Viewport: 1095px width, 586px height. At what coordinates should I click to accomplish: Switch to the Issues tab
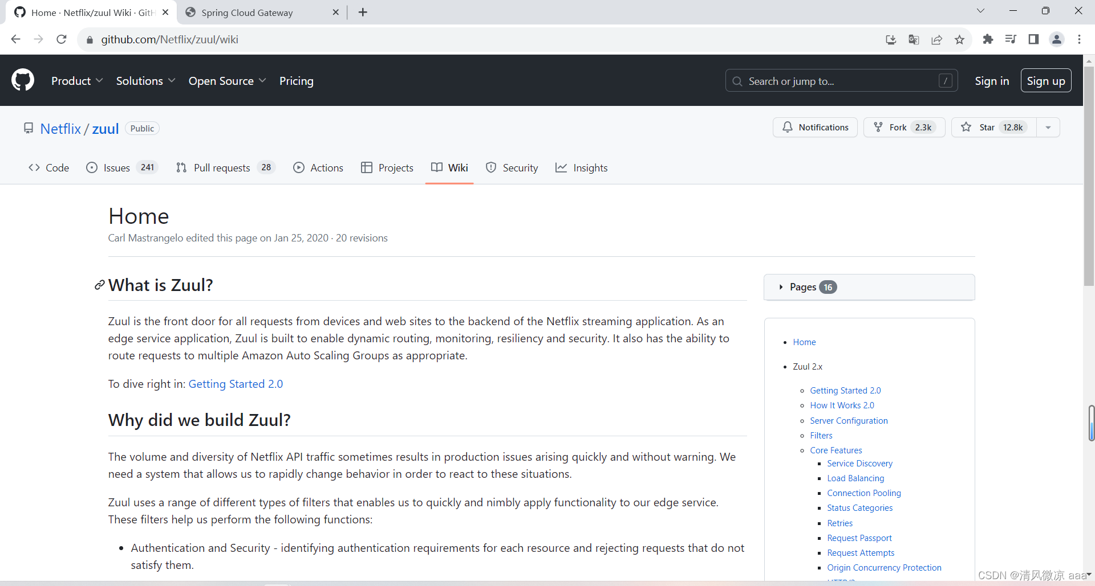(x=122, y=167)
